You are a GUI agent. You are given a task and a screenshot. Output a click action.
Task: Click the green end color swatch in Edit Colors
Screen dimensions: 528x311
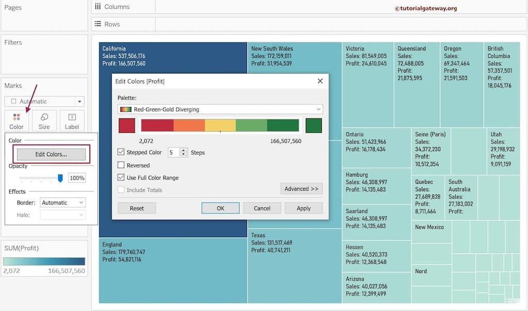313,125
